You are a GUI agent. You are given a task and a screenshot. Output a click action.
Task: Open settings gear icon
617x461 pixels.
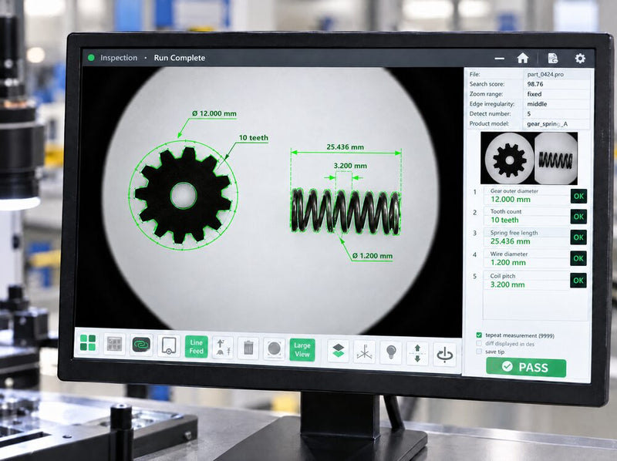pyautogui.click(x=580, y=59)
